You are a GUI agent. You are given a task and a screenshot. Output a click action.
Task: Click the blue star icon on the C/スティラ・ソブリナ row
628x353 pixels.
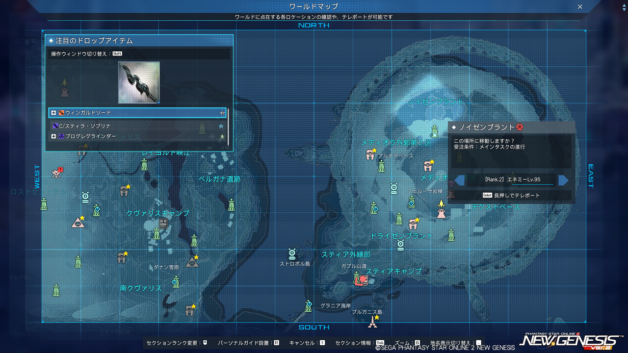[x=221, y=126]
